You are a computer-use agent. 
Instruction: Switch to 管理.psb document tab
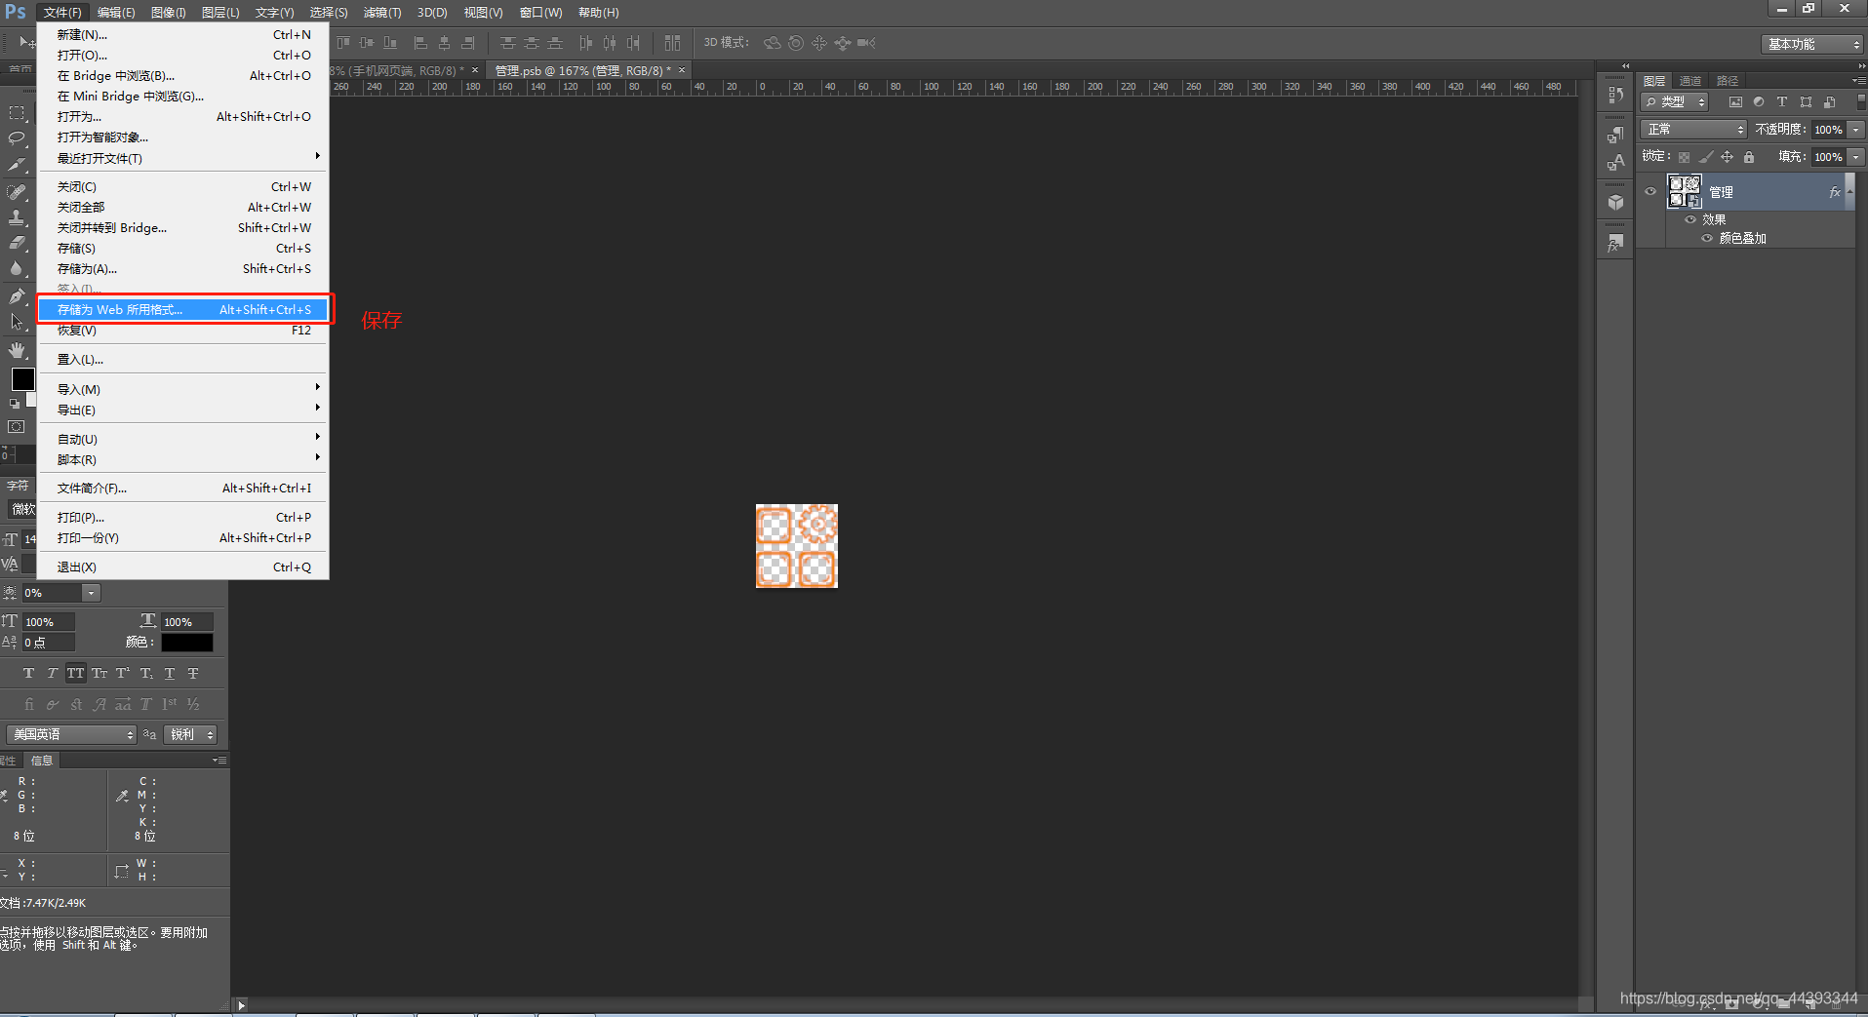pos(582,70)
